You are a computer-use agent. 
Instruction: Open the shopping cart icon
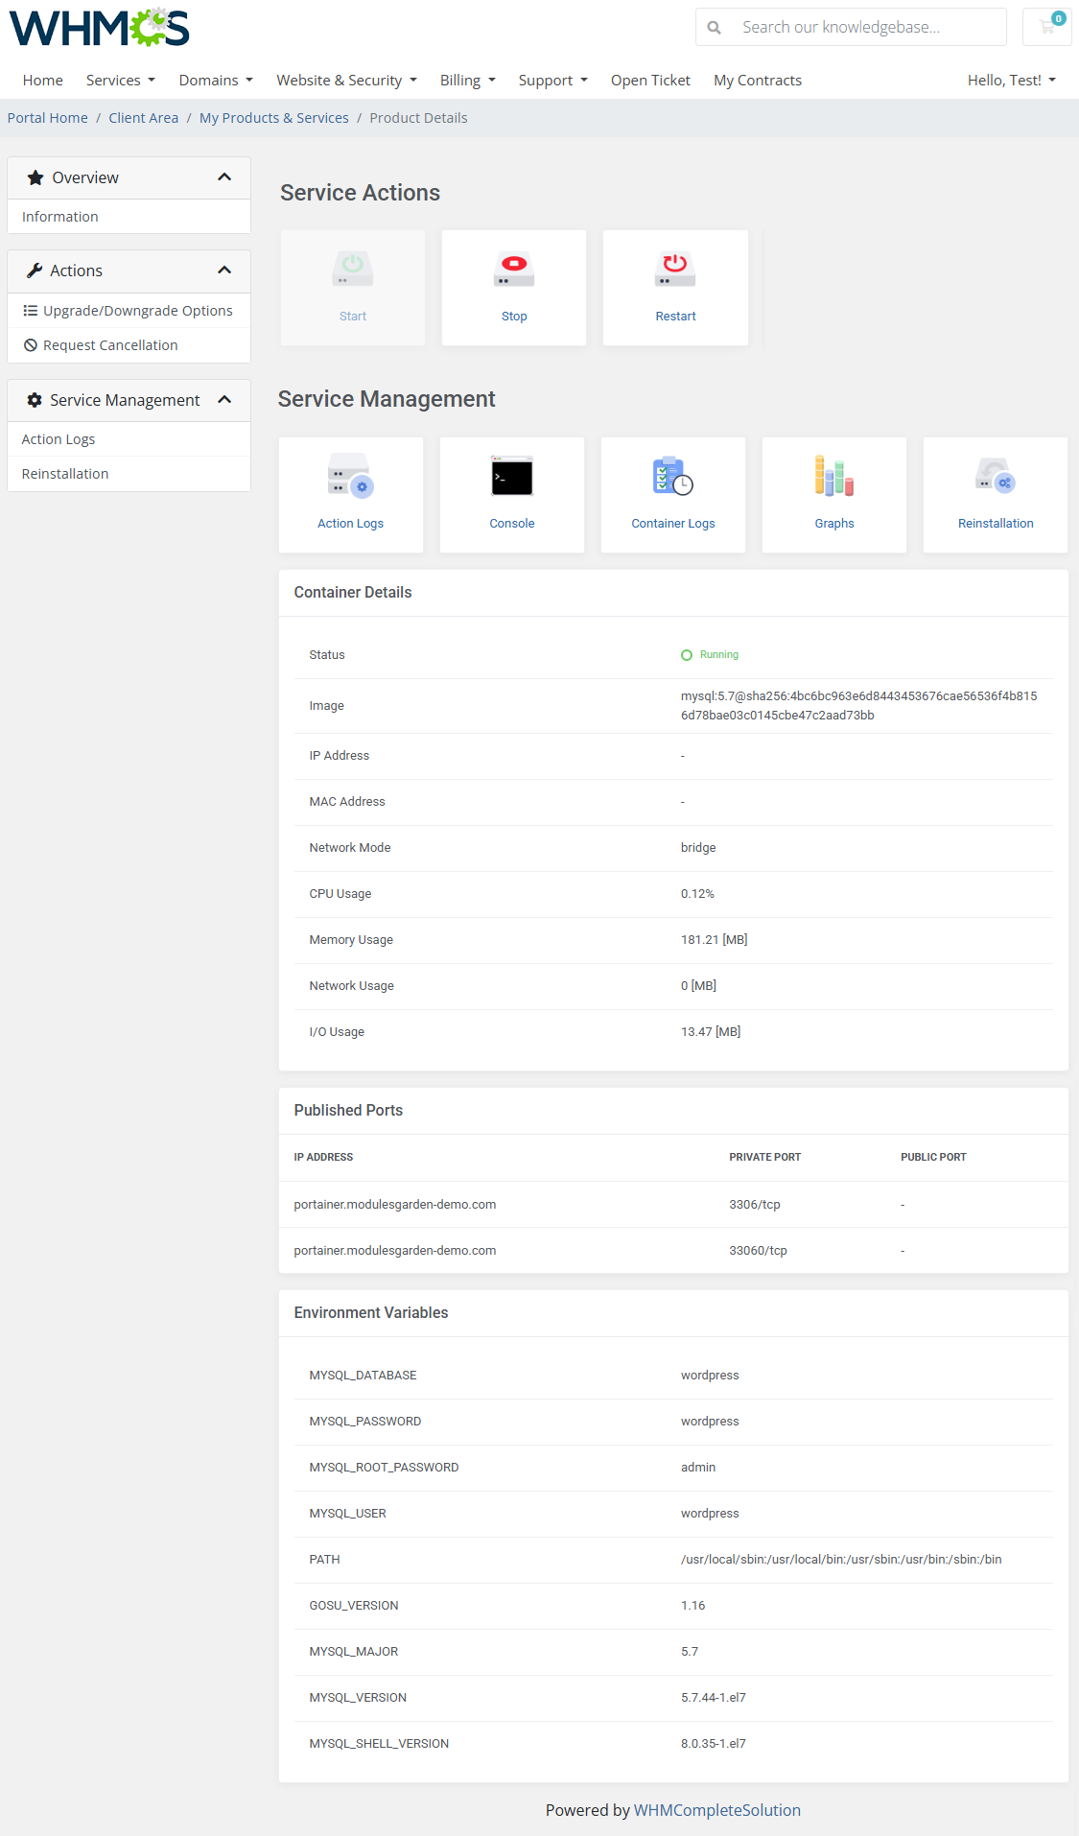(x=1047, y=27)
